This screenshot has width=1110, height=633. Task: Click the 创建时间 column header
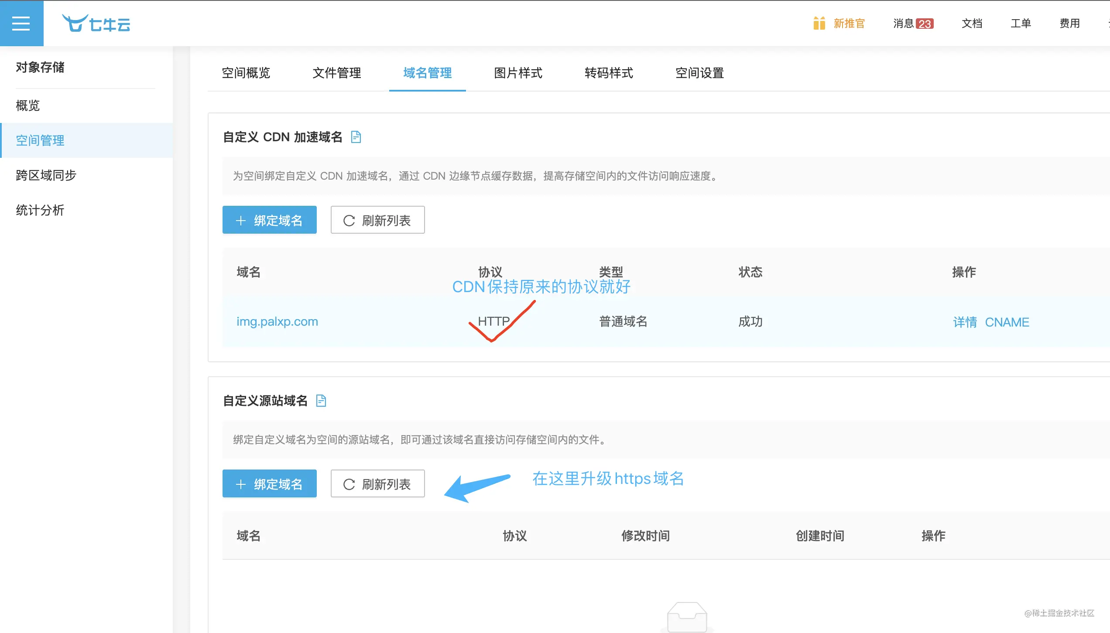820,536
